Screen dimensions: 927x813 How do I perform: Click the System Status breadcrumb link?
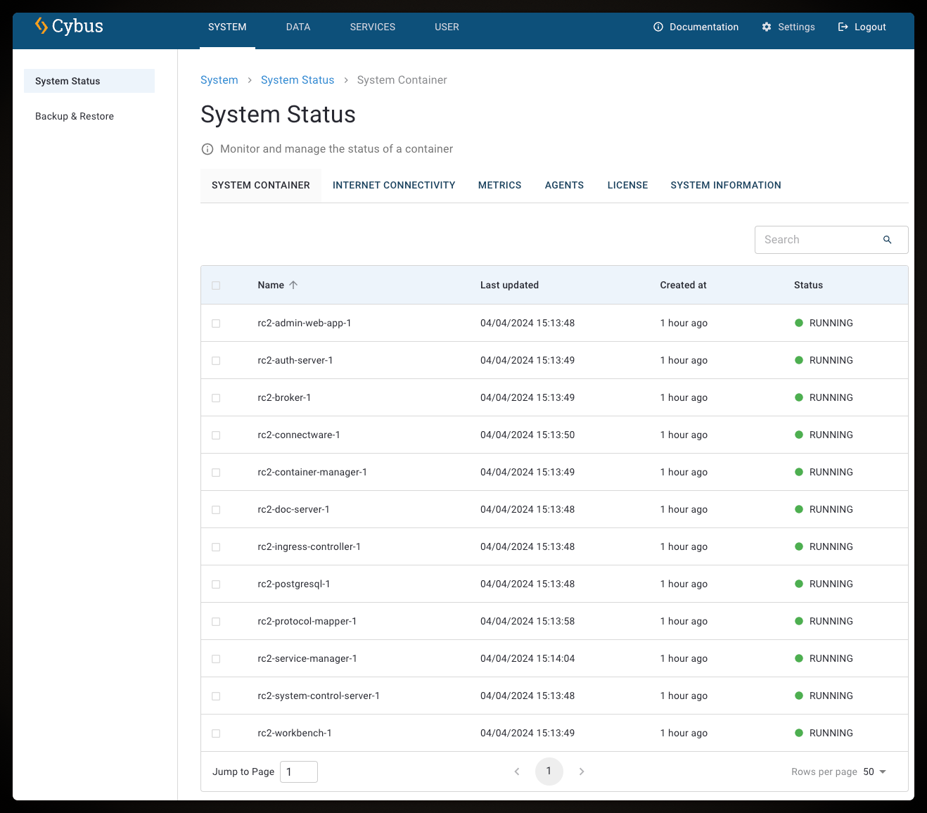298,80
